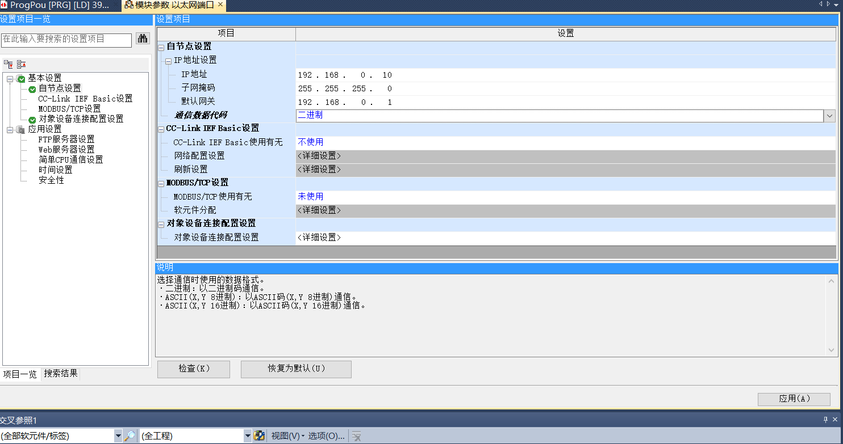
Task: Open the 全部软元件/标签 dropdown
Action: point(118,436)
